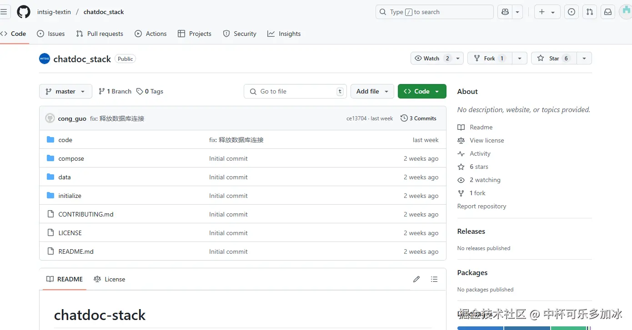The image size is (632, 330).
Task: Switch to the Insights tab
Action: 284,34
